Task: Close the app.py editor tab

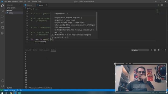Action: 47,5
